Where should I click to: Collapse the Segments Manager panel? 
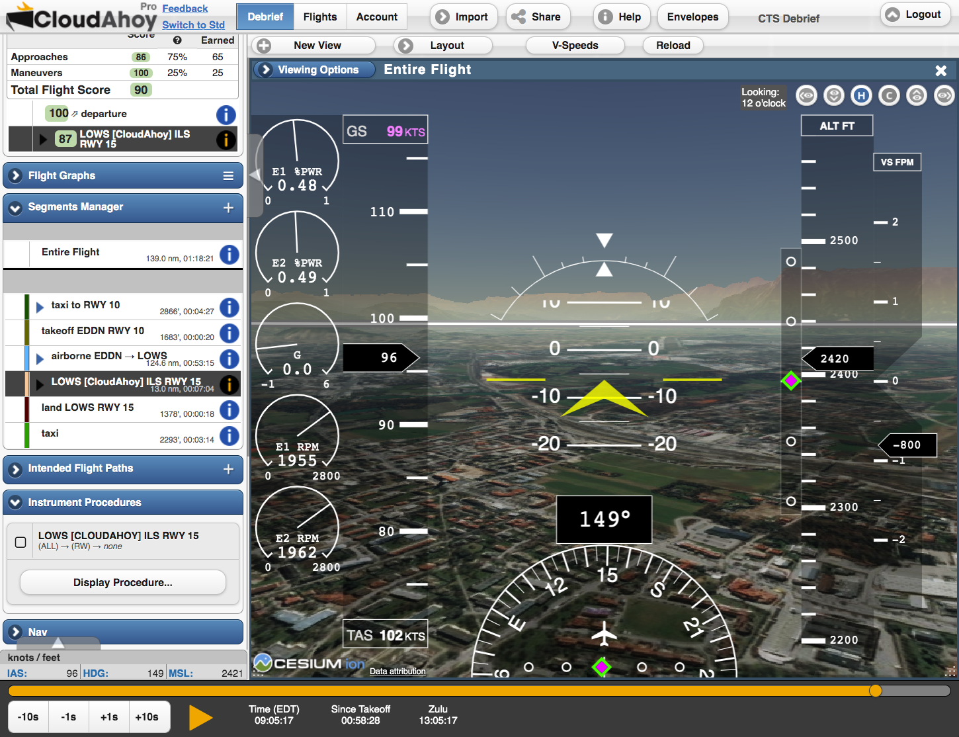[x=16, y=208]
